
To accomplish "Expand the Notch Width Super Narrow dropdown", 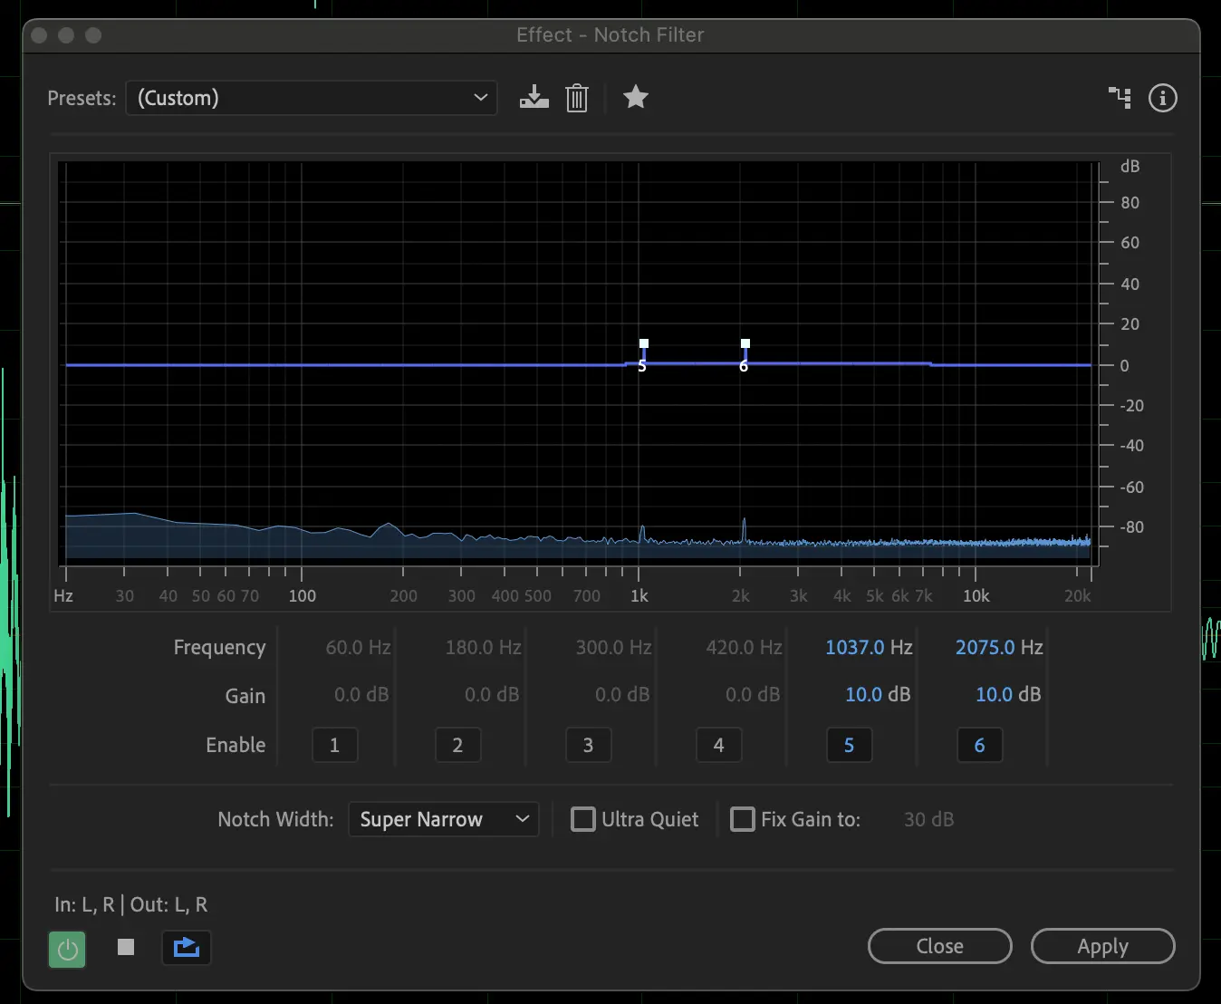I will [x=444, y=819].
